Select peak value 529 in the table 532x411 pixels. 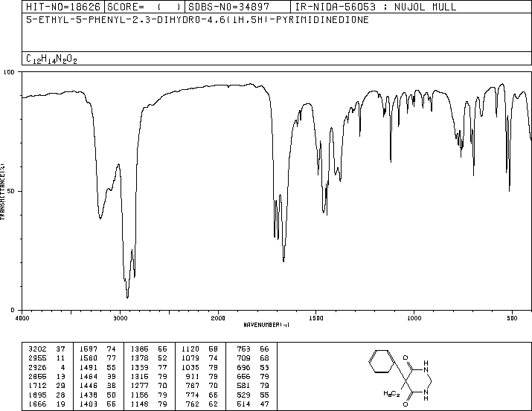[243, 395]
